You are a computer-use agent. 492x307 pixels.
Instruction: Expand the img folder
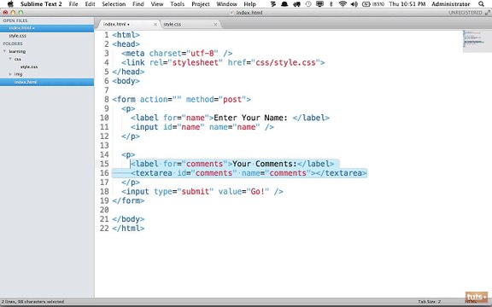pyautogui.click(x=10, y=74)
